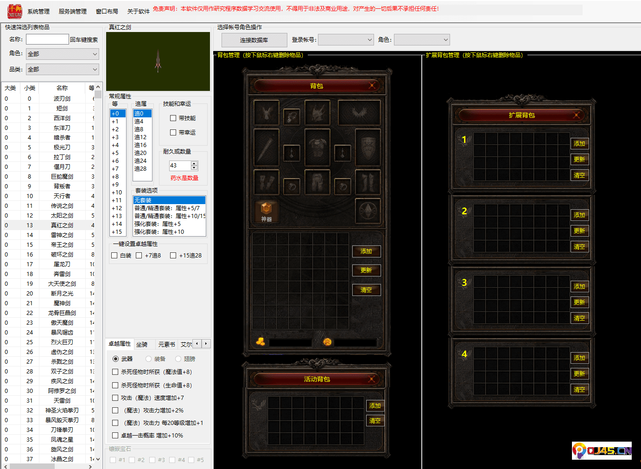The image size is (641, 469).
Task: Select the shield equipment slot
Action: [x=368, y=148]
